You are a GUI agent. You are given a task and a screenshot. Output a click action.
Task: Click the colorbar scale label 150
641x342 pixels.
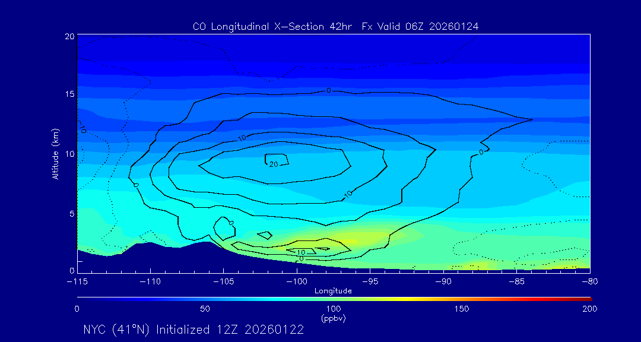462,309
